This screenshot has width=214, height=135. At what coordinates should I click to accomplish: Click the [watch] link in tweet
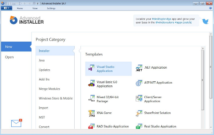187,22
